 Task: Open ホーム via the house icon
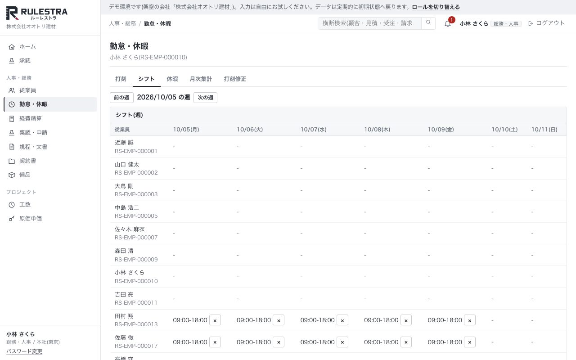pos(12,47)
